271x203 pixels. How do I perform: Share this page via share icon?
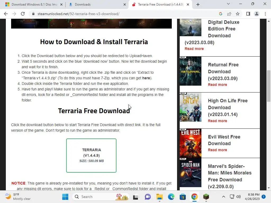229,14
